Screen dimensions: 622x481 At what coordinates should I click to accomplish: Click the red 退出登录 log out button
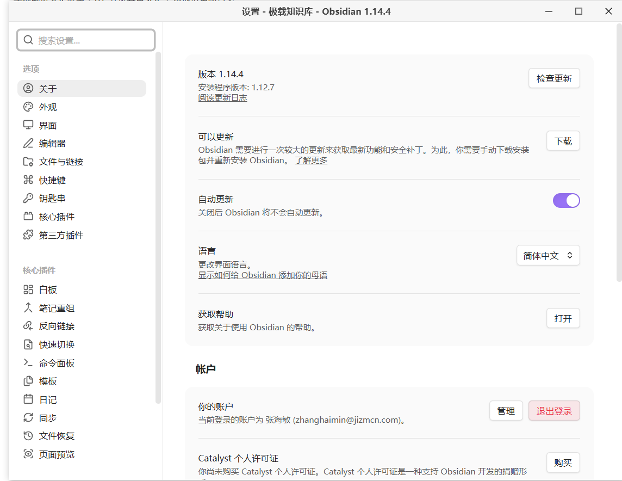tap(554, 411)
